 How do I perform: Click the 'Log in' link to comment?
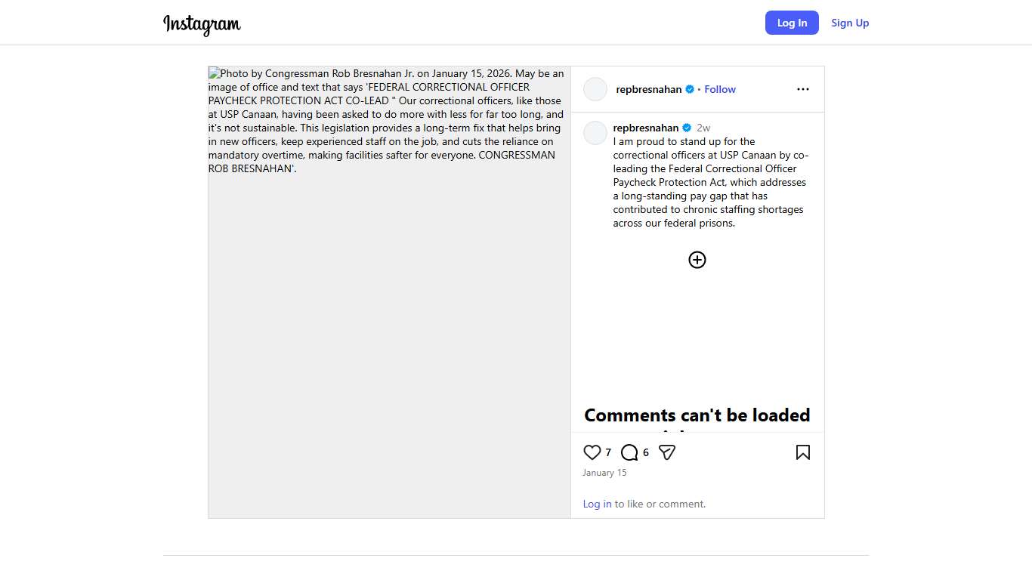point(597,504)
